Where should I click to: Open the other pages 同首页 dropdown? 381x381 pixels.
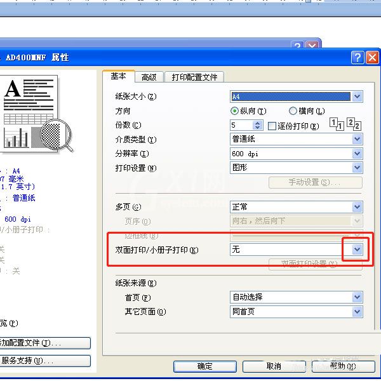point(296,312)
